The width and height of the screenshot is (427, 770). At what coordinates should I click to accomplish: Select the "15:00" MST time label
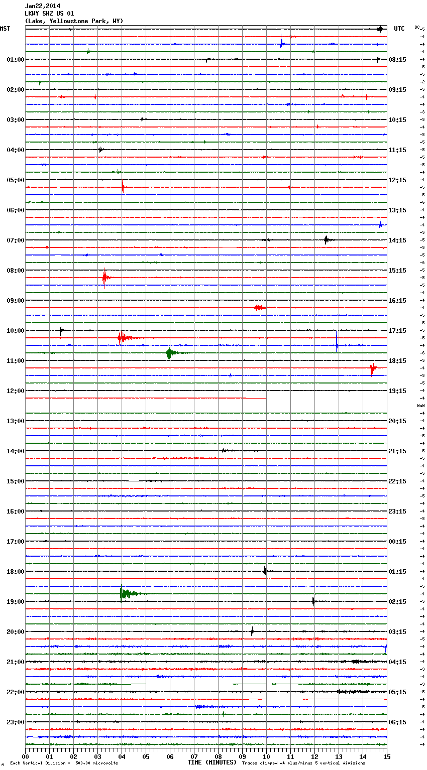click(16, 481)
